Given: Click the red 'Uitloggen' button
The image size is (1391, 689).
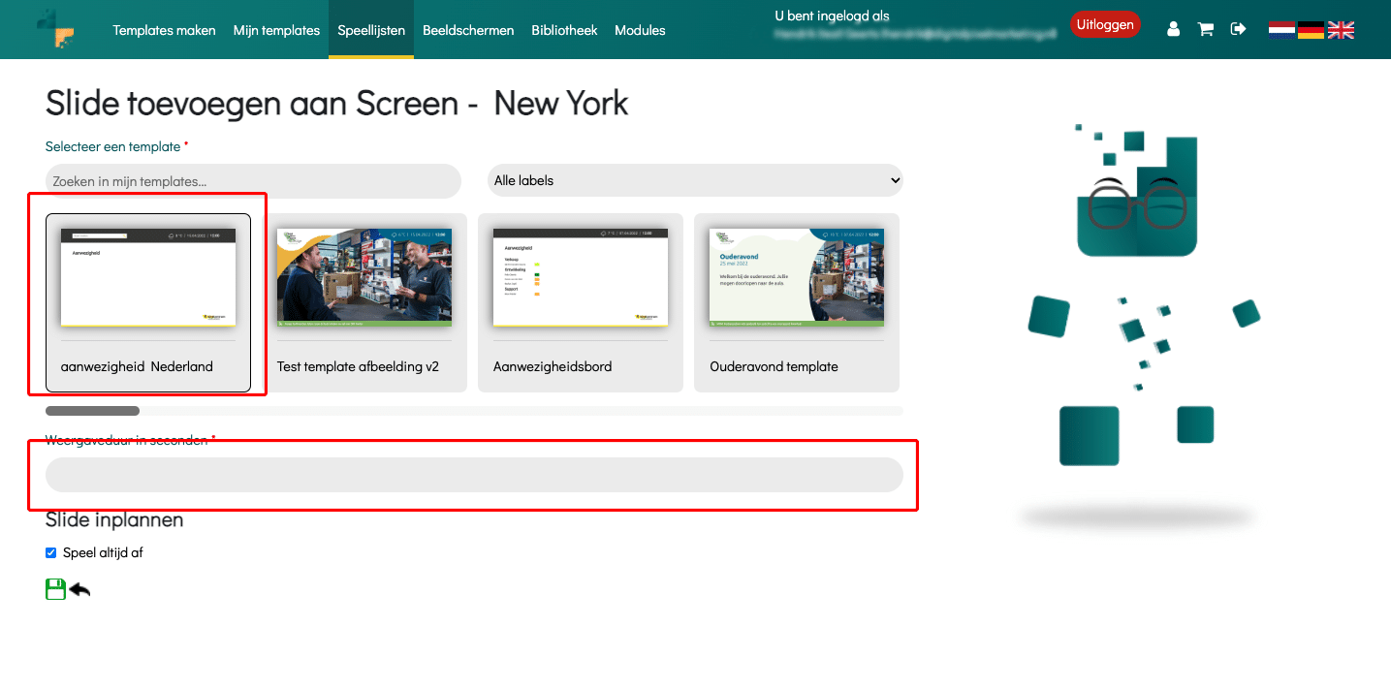Looking at the screenshot, I should (1105, 25).
